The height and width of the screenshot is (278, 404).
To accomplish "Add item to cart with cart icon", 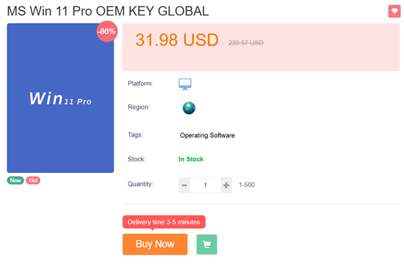I will [207, 244].
